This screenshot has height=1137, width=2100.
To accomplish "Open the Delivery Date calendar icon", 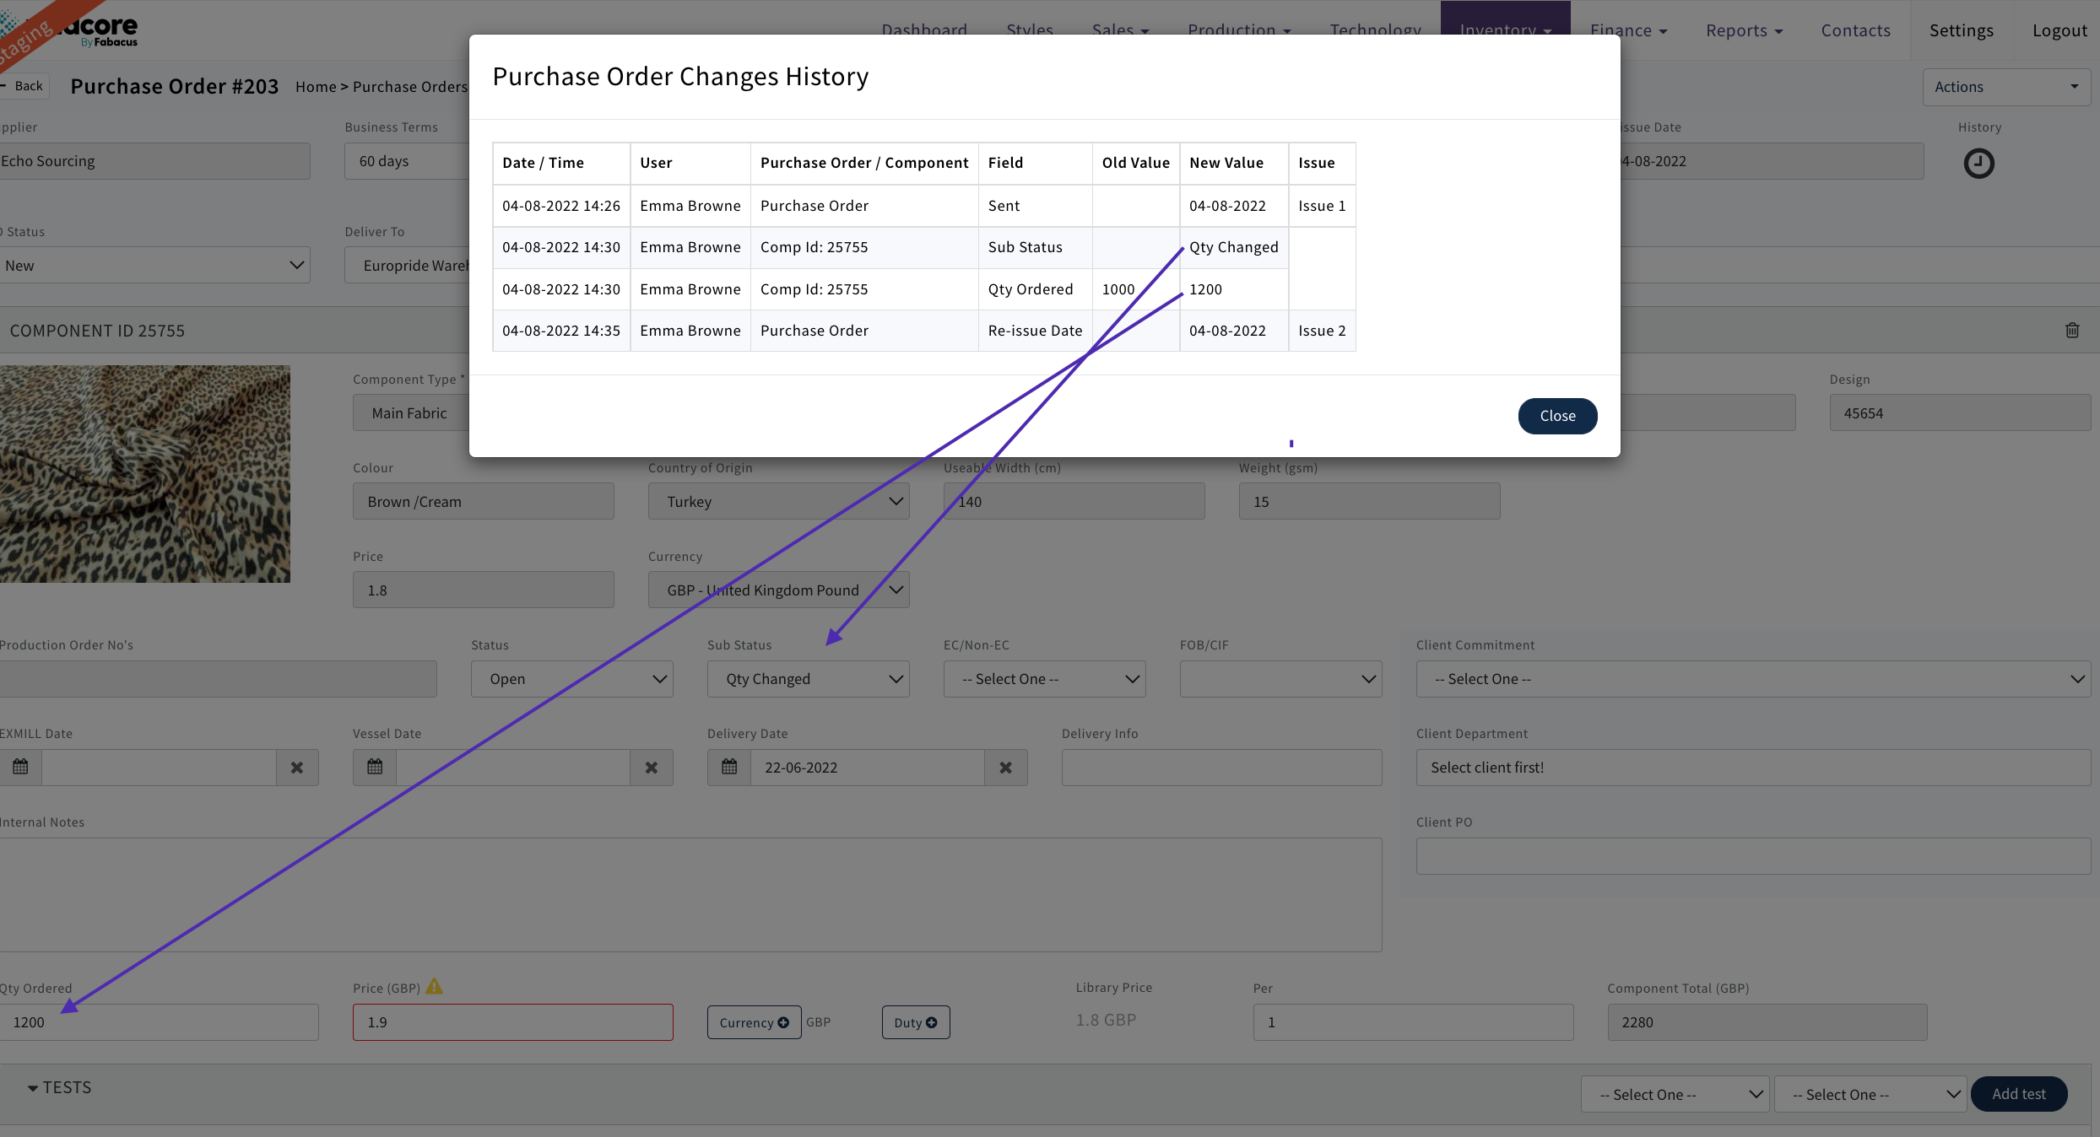I will (x=729, y=767).
